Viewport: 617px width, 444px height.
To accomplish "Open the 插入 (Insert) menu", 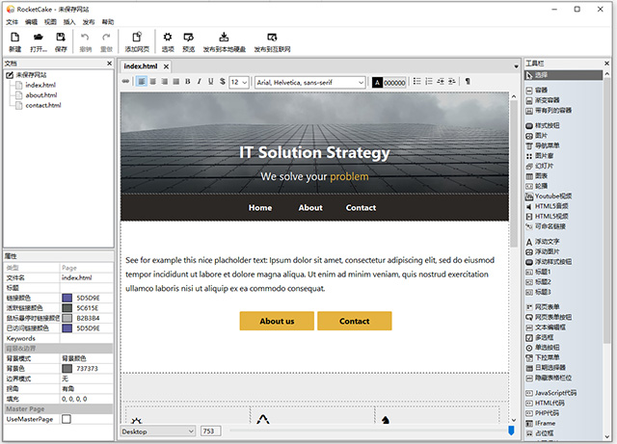I will 69,20.
